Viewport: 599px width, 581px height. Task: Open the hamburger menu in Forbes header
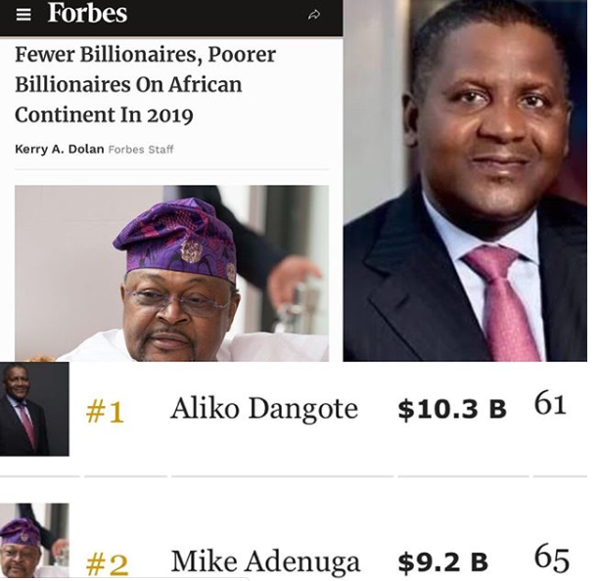coord(24,15)
